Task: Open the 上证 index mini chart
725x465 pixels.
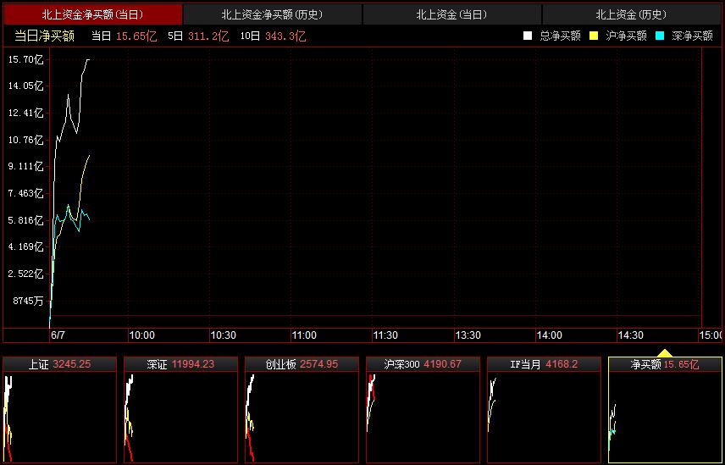Action: click(59, 410)
